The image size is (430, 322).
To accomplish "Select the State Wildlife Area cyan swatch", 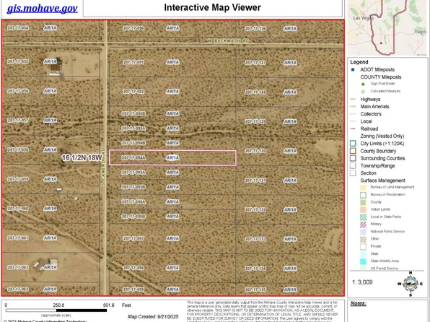I will (363, 261).
